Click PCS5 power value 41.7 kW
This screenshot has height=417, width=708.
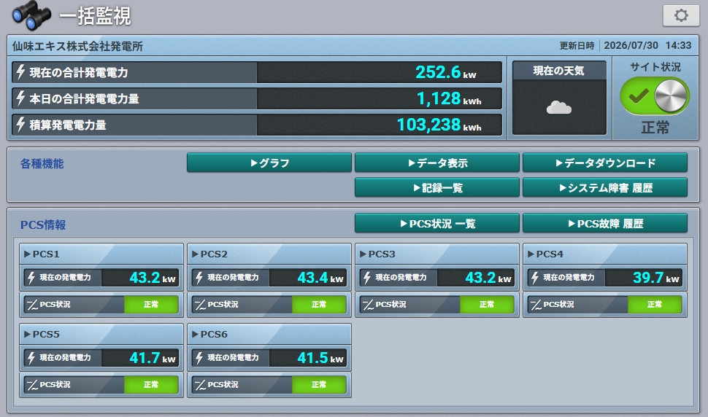(153, 358)
